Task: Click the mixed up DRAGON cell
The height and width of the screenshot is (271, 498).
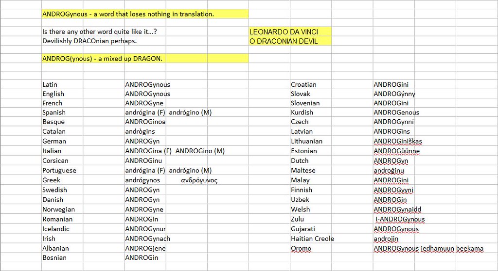Action: point(102,59)
